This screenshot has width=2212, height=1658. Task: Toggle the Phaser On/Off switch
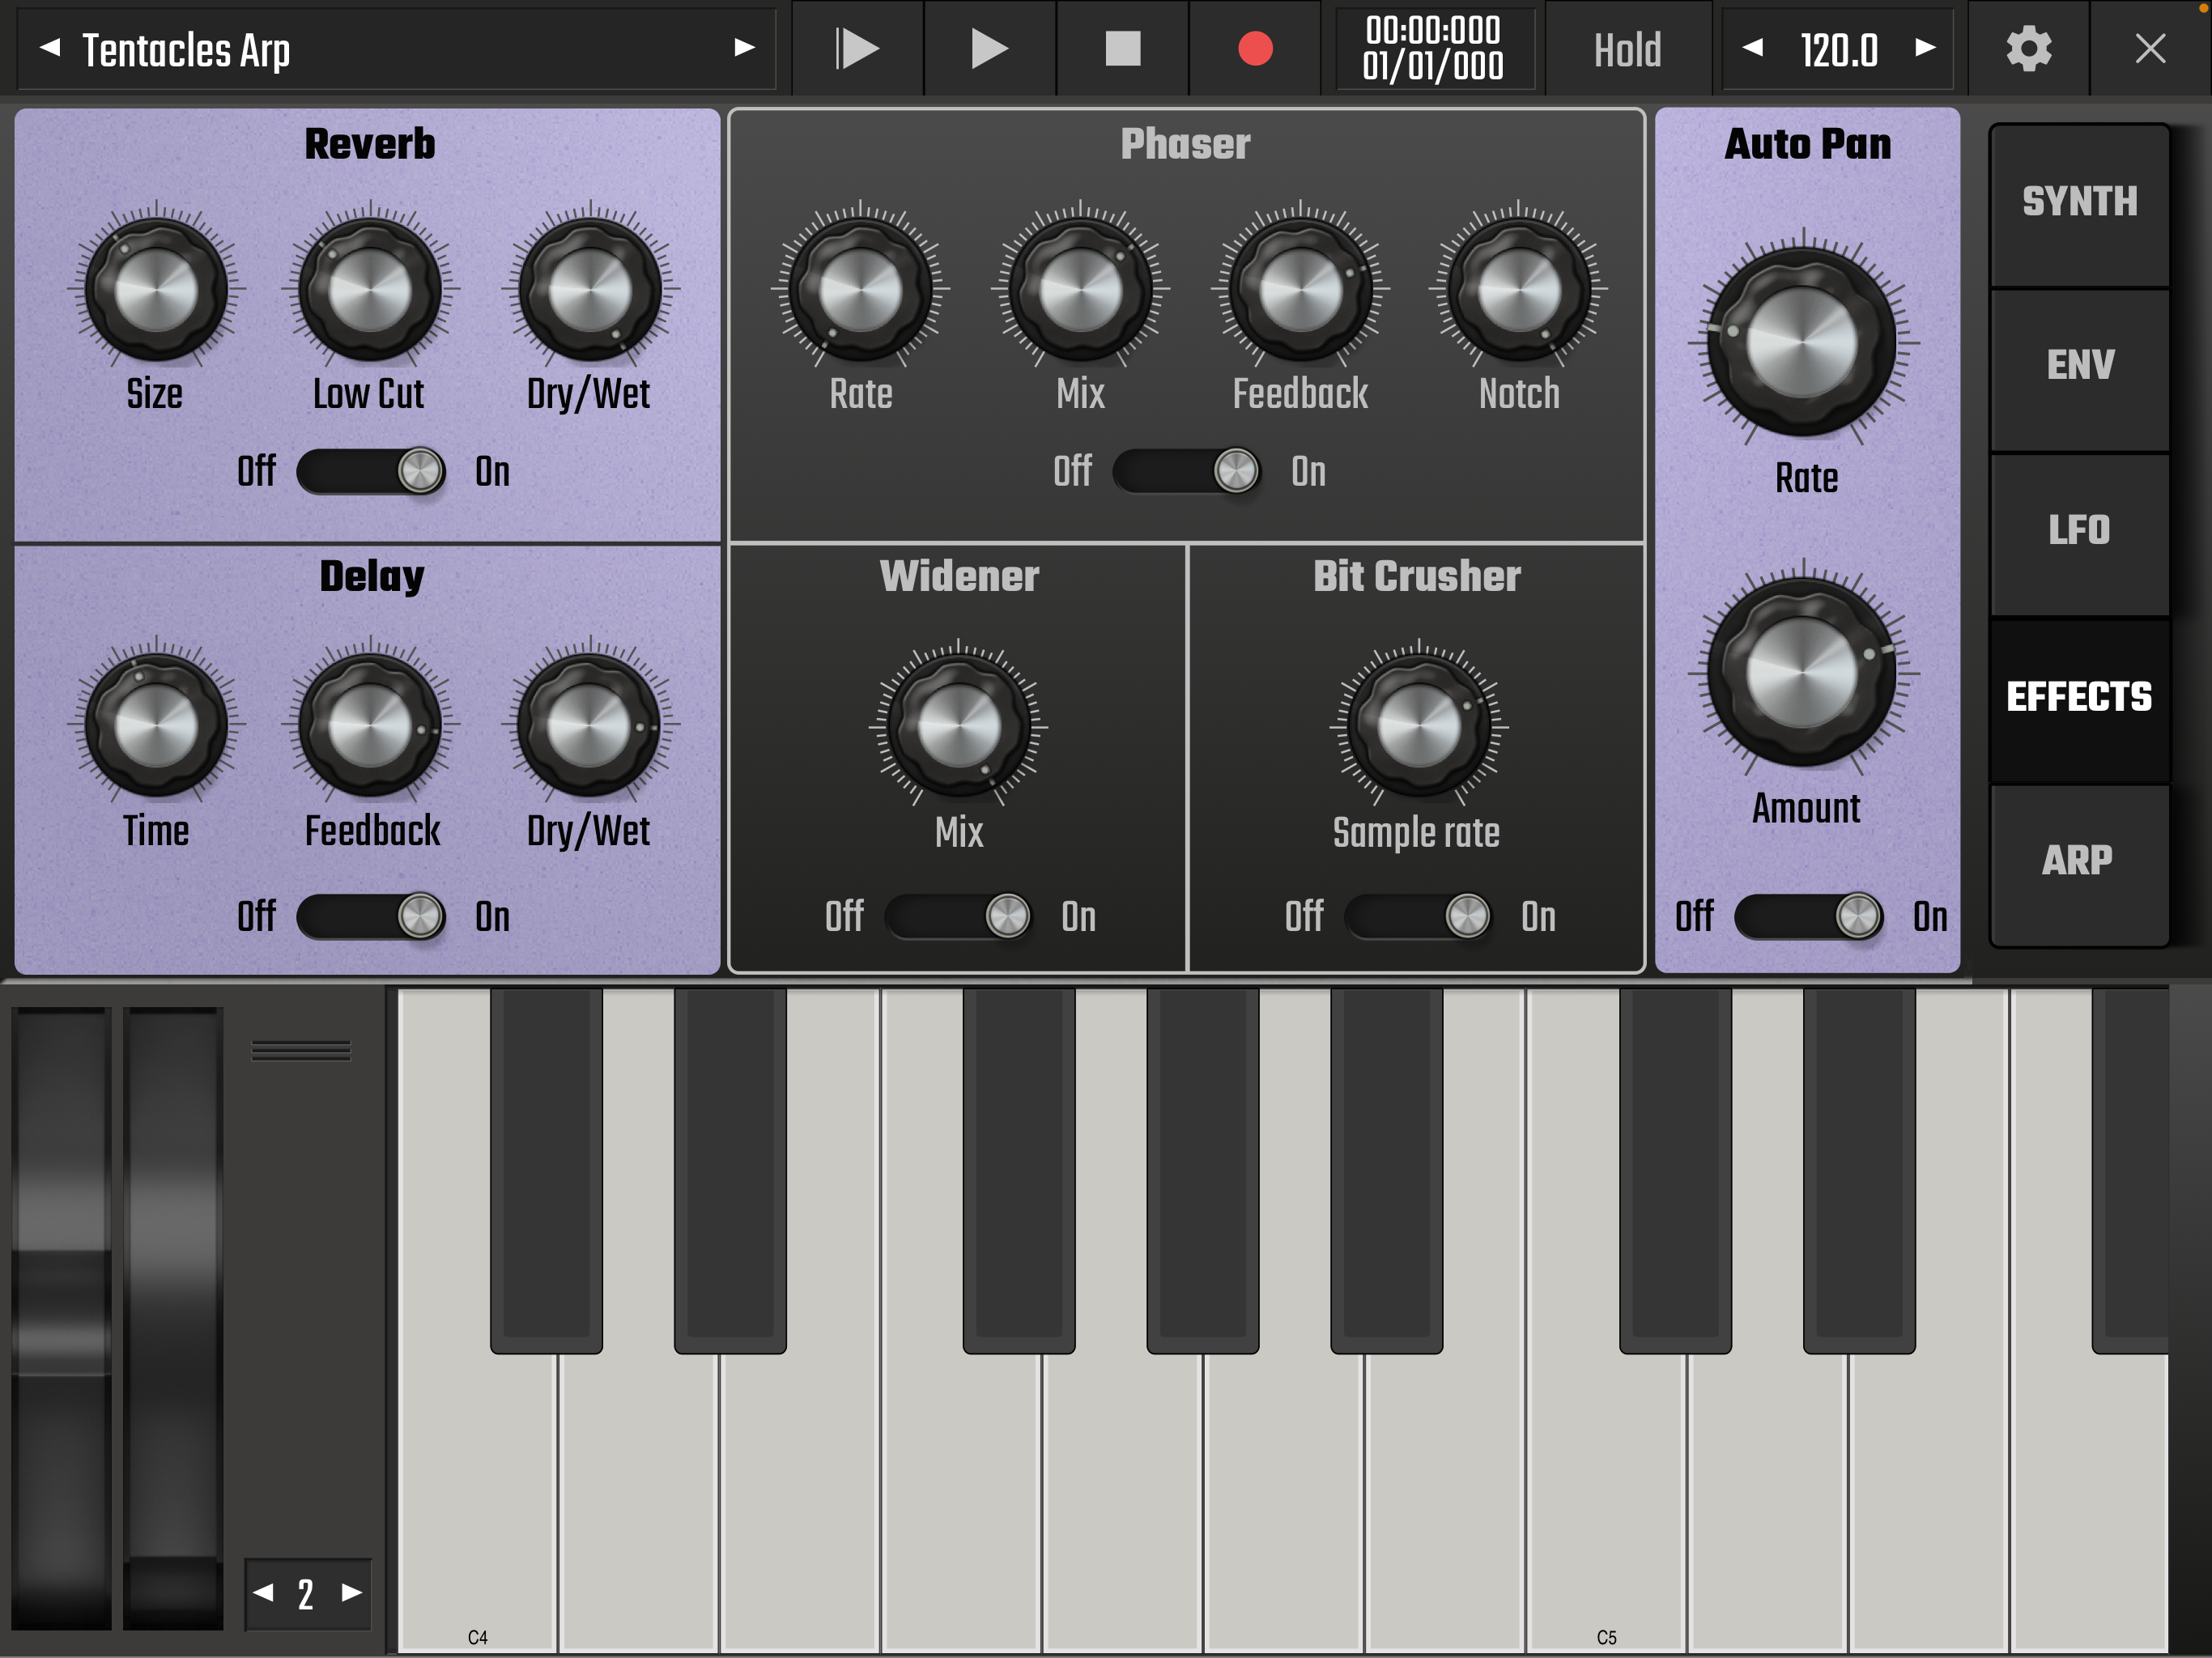click(x=1187, y=471)
